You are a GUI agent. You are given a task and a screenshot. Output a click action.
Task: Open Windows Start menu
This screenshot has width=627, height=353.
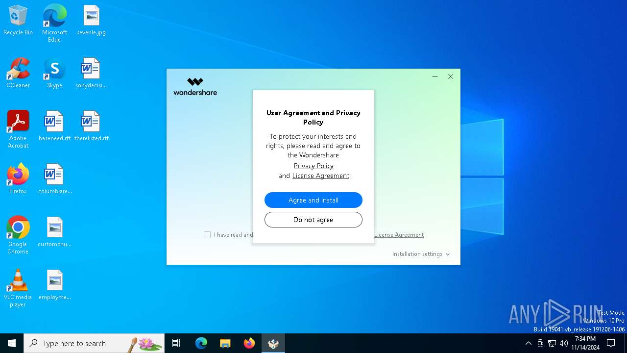pos(12,343)
